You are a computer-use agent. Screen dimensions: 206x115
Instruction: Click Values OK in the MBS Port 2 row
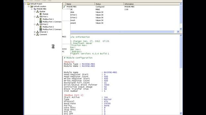[x=99, y=18]
